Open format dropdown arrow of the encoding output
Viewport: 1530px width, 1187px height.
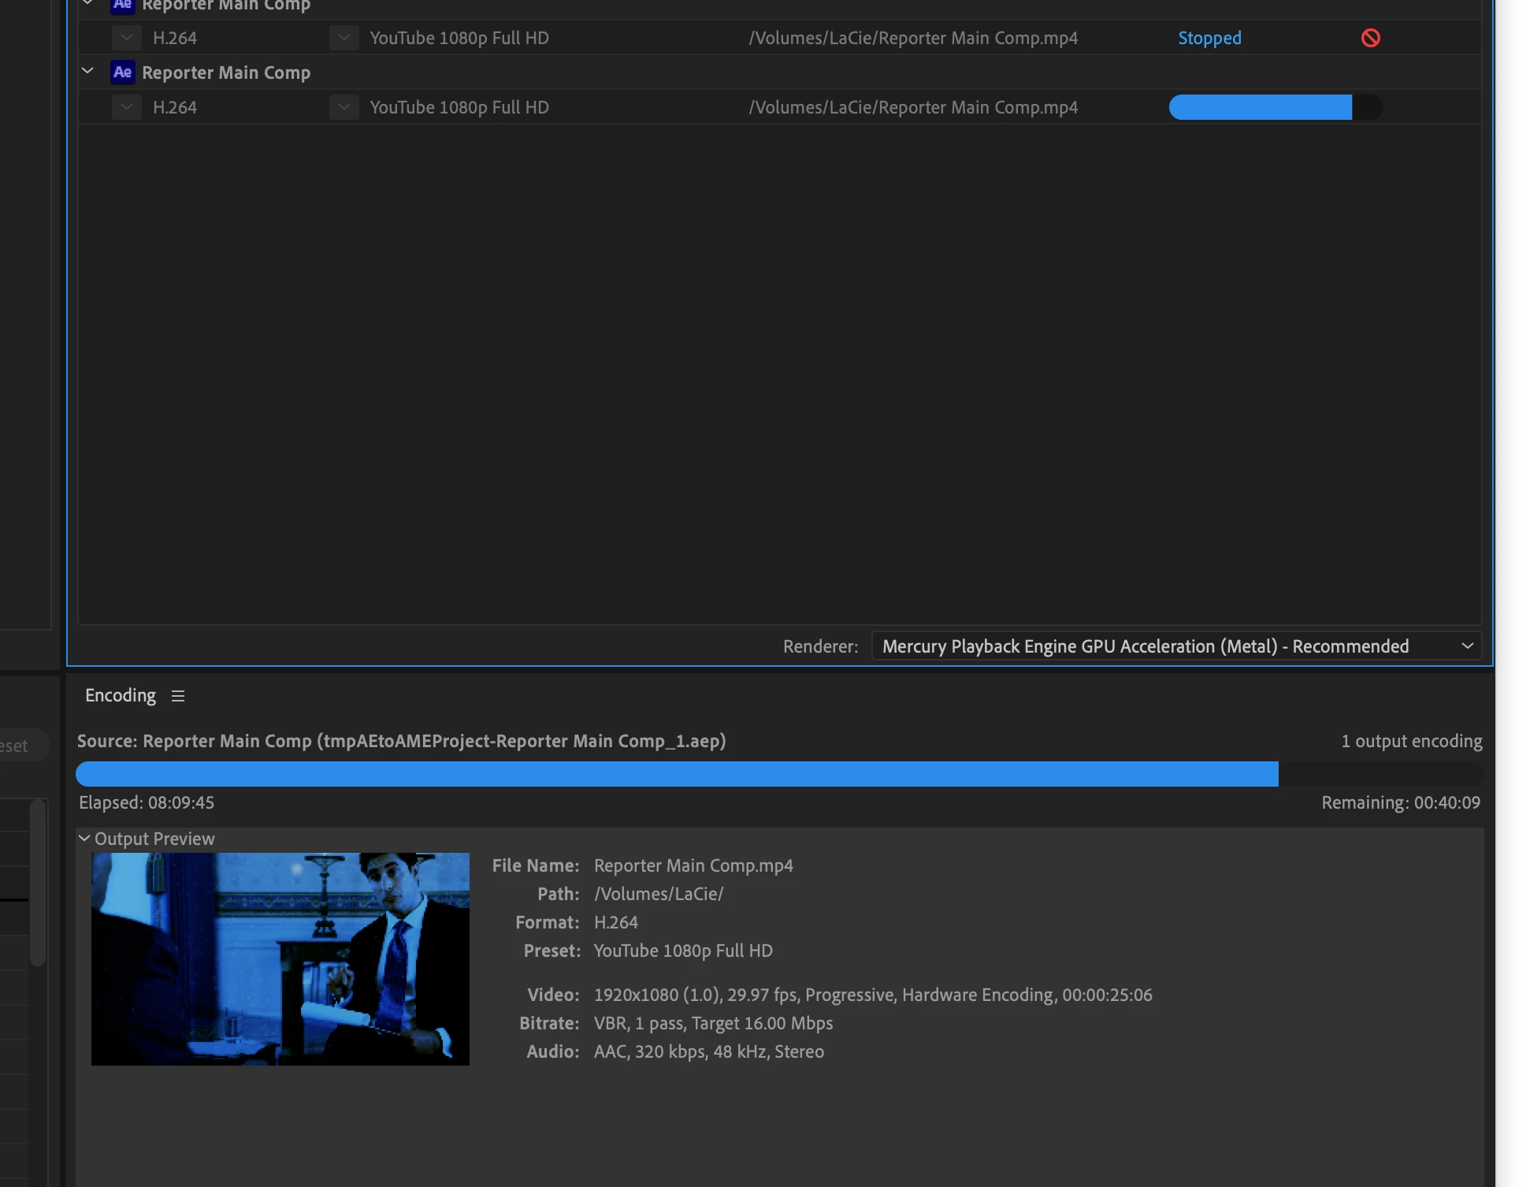point(126,107)
